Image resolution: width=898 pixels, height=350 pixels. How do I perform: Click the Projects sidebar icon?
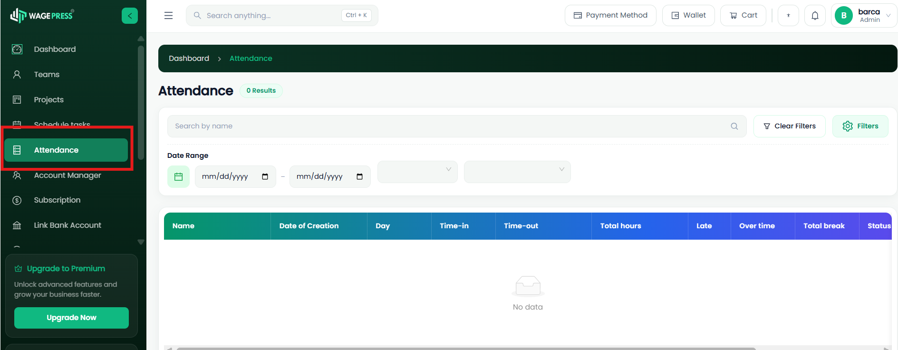17,100
